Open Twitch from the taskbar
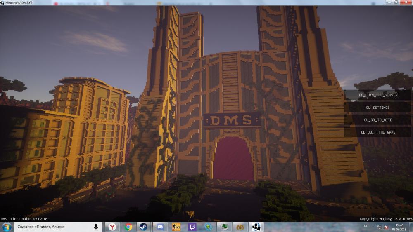This screenshot has width=413, height=232. pyautogui.click(x=192, y=227)
